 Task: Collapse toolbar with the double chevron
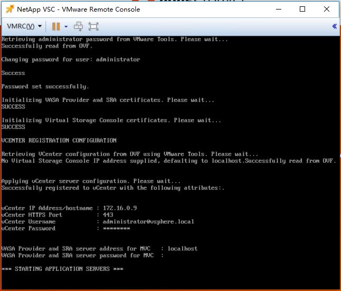tap(334, 26)
